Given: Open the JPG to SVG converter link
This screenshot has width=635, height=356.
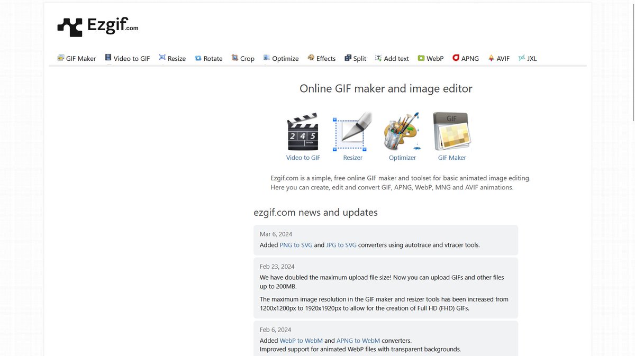Looking at the screenshot, I should (341, 245).
